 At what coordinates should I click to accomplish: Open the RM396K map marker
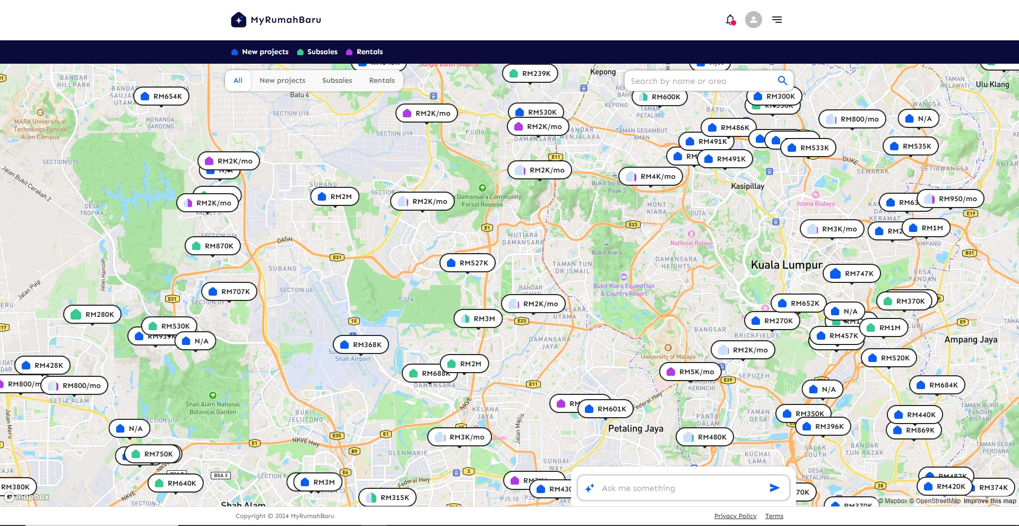point(823,427)
